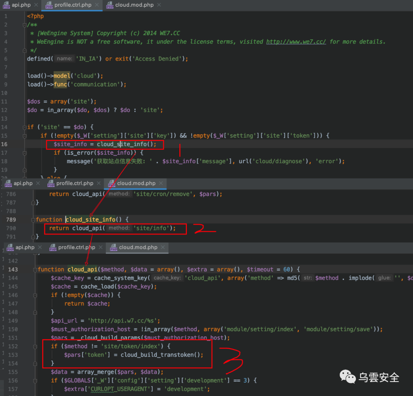The height and width of the screenshot is (396, 413).
Task: Collapse development if block at line 156
Action: click(x=35, y=381)
